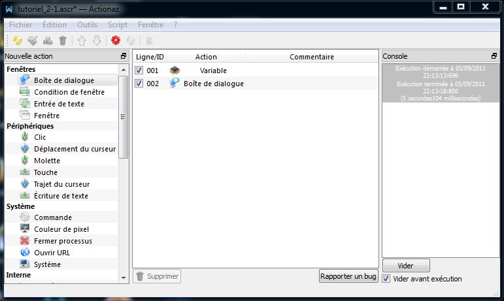
Task: Click the Rapporter un bug button
Action: coord(348,276)
